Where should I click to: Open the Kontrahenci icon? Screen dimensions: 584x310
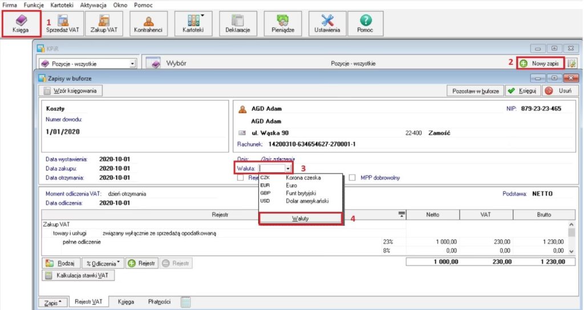click(149, 23)
